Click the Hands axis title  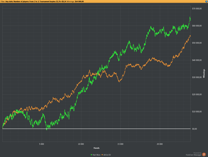(x=97, y=148)
